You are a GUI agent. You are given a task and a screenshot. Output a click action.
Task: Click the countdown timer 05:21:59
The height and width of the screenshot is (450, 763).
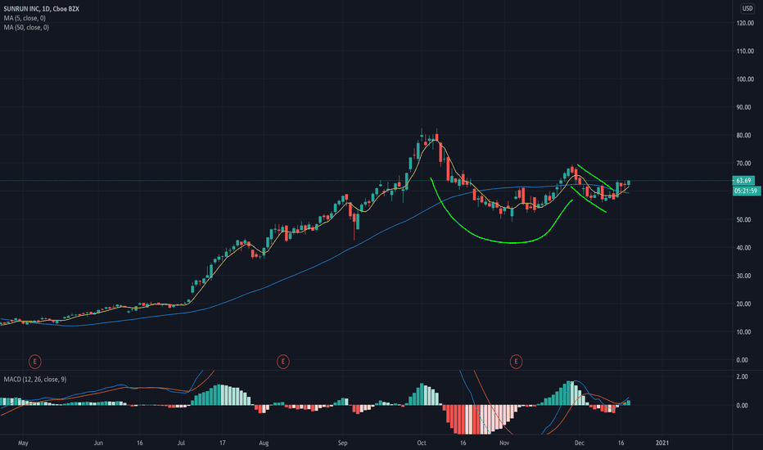[x=746, y=191]
